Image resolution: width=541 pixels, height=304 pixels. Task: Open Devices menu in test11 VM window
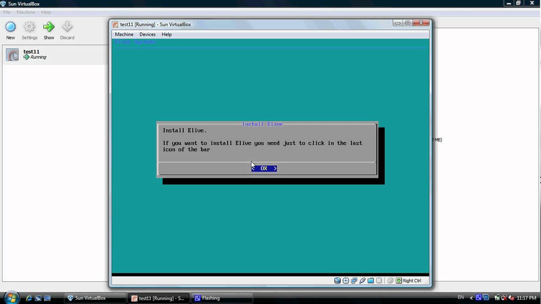tap(147, 34)
